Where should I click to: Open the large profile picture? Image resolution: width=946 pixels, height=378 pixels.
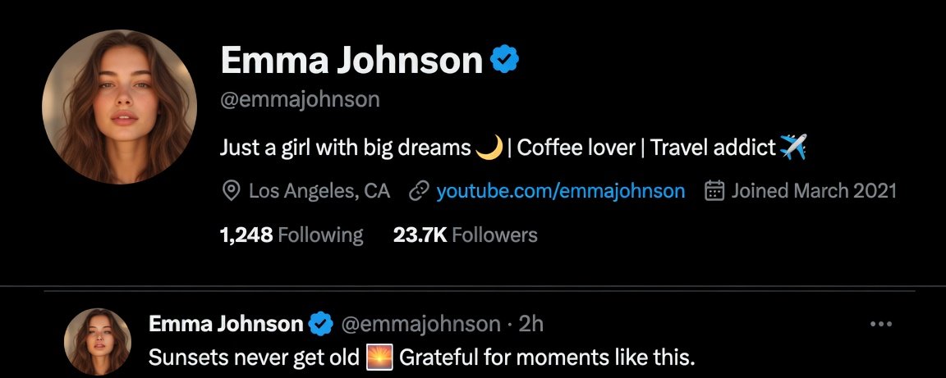tap(119, 107)
